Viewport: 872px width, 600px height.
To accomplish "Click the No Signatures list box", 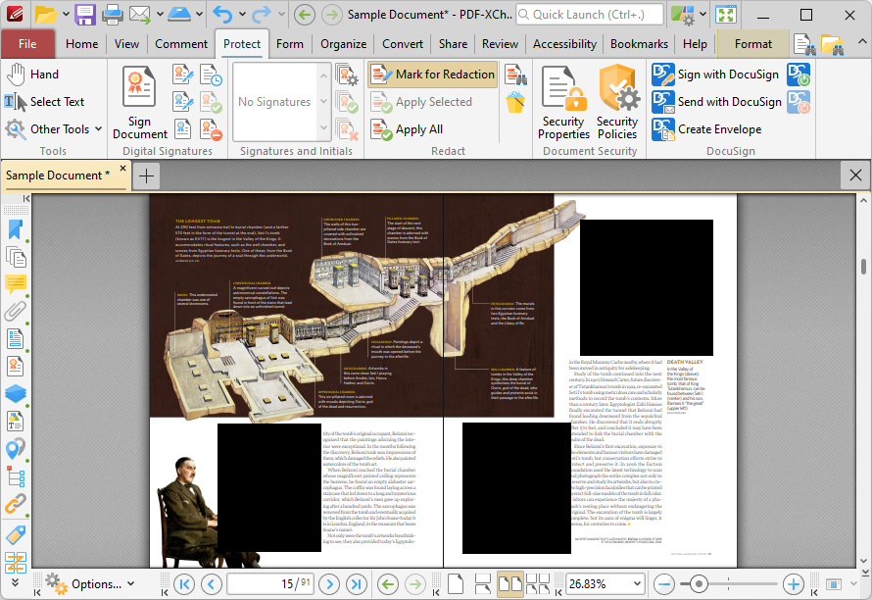I will point(275,102).
